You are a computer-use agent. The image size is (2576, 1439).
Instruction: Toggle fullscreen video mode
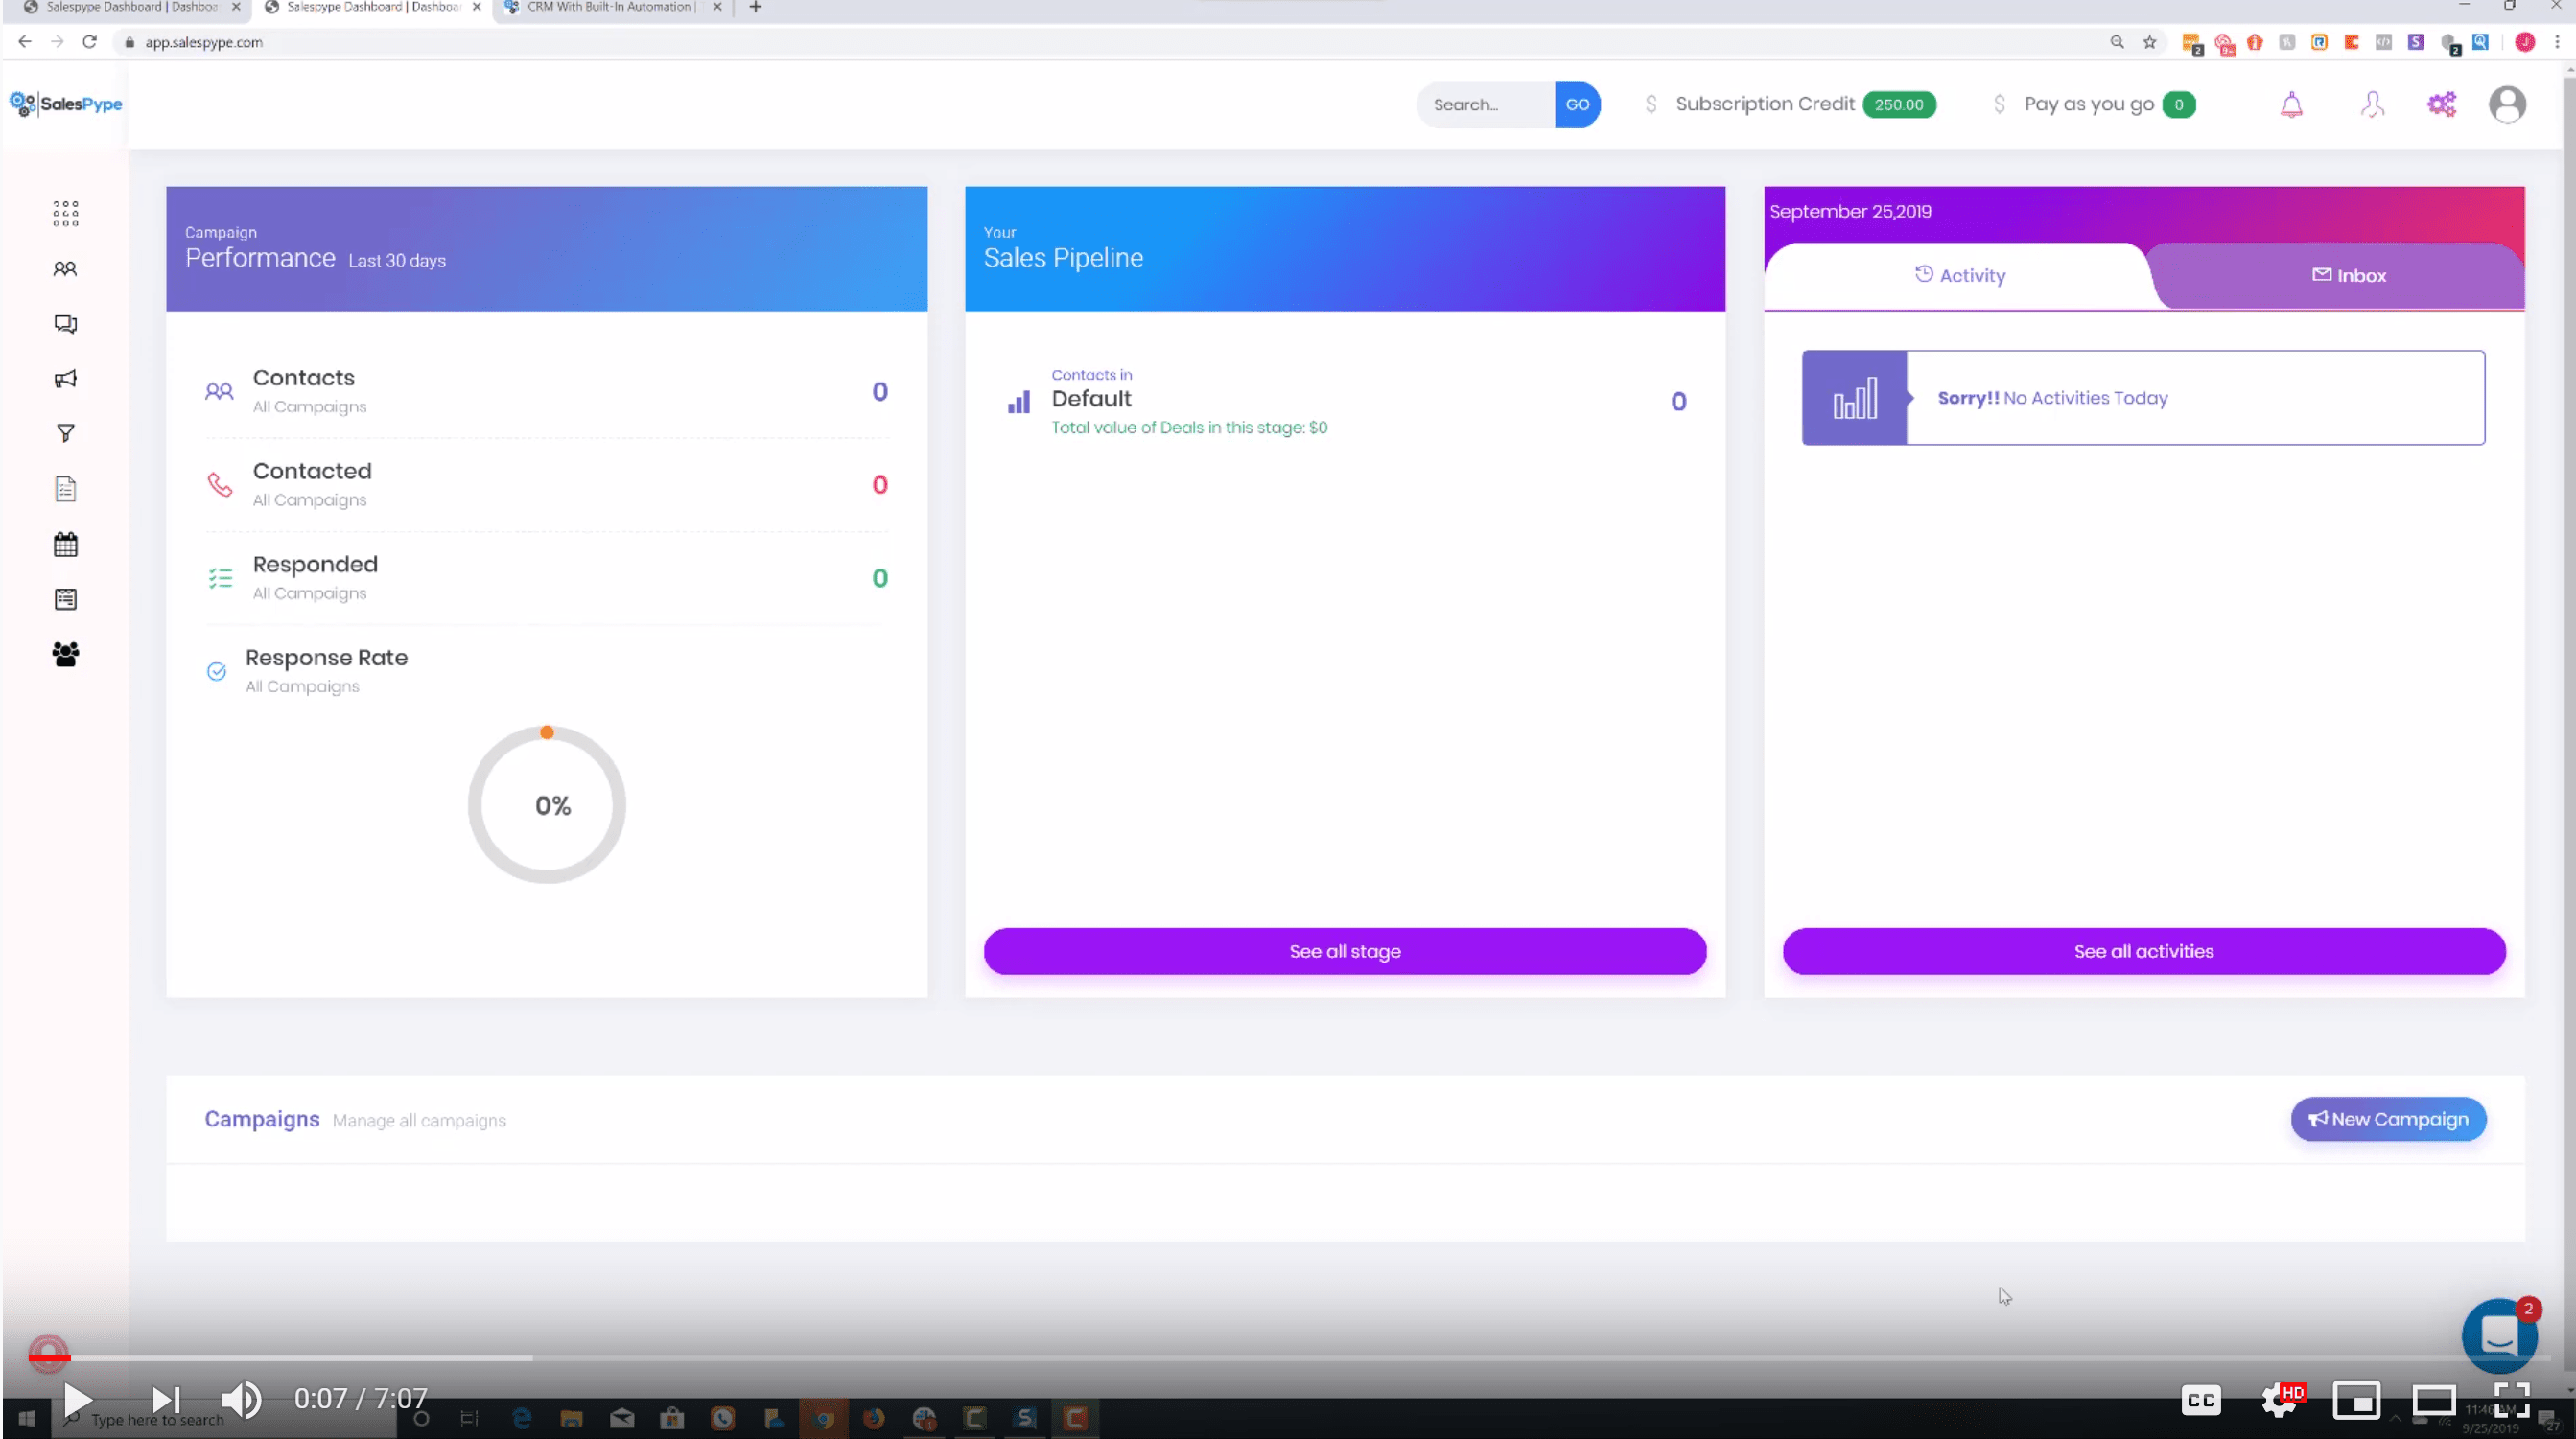(2511, 1400)
